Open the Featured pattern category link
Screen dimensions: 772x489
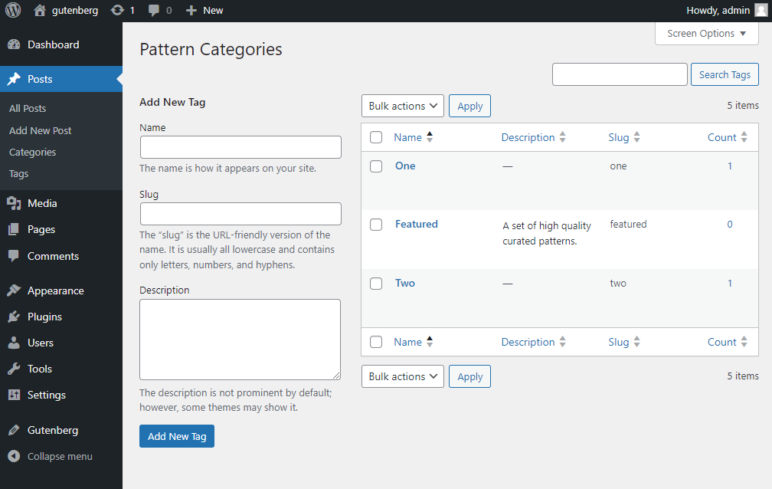(416, 224)
